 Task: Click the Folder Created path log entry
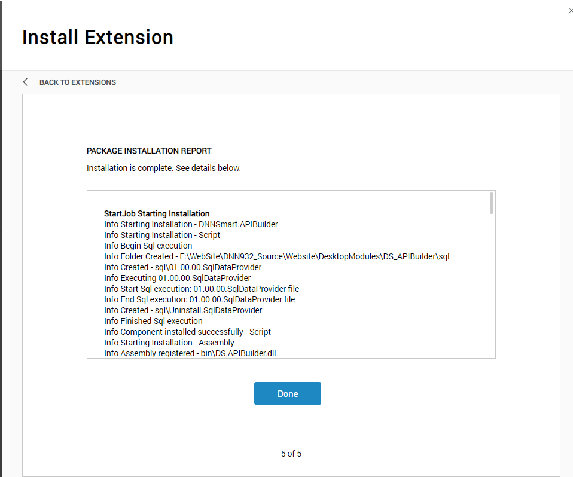click(277, 256)
